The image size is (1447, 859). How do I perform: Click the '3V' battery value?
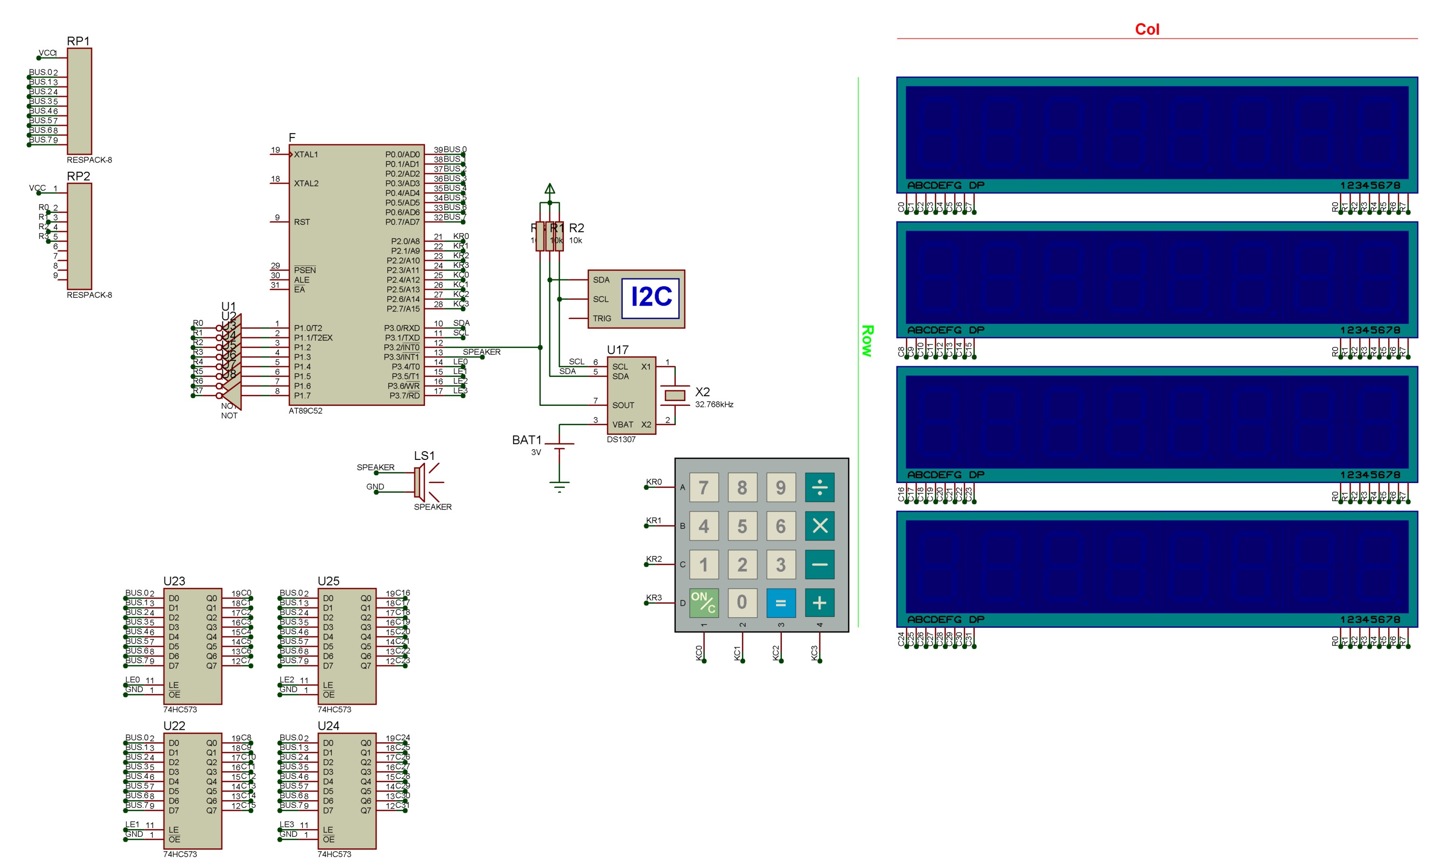(536, 453)
